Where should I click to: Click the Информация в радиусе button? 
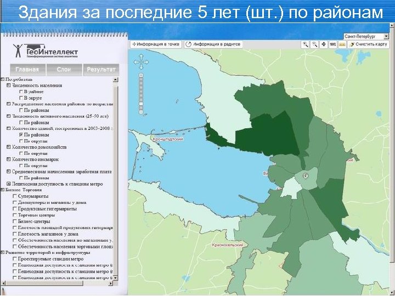click(x=213, y=44)
